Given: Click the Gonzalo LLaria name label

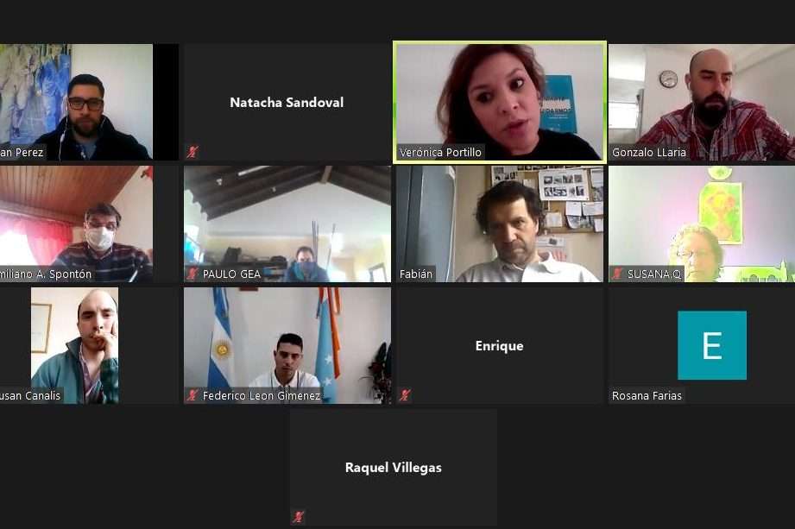Looking at the screenshot, I should 648,152.
